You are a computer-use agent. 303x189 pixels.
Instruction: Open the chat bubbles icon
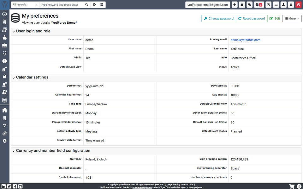click(249, 5)
